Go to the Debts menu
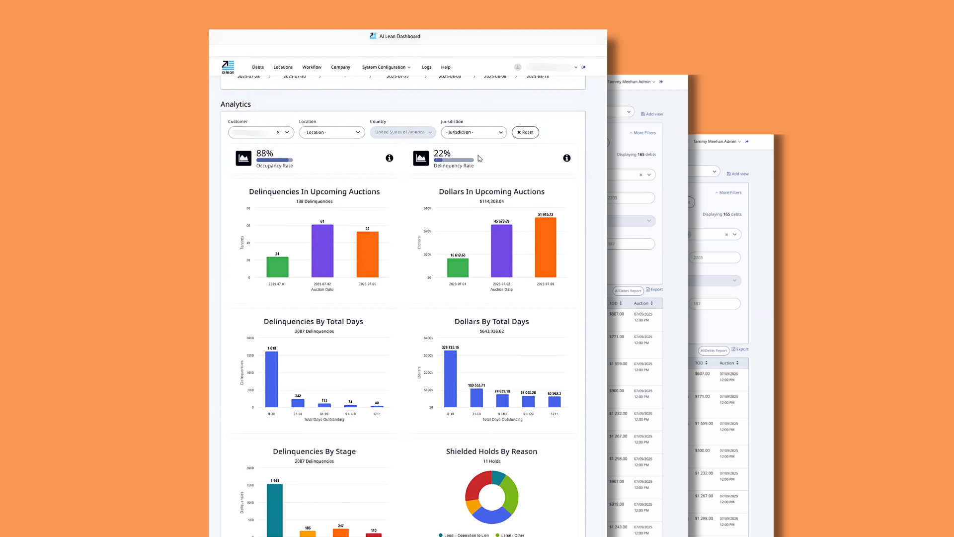 [x=258, y=67]
